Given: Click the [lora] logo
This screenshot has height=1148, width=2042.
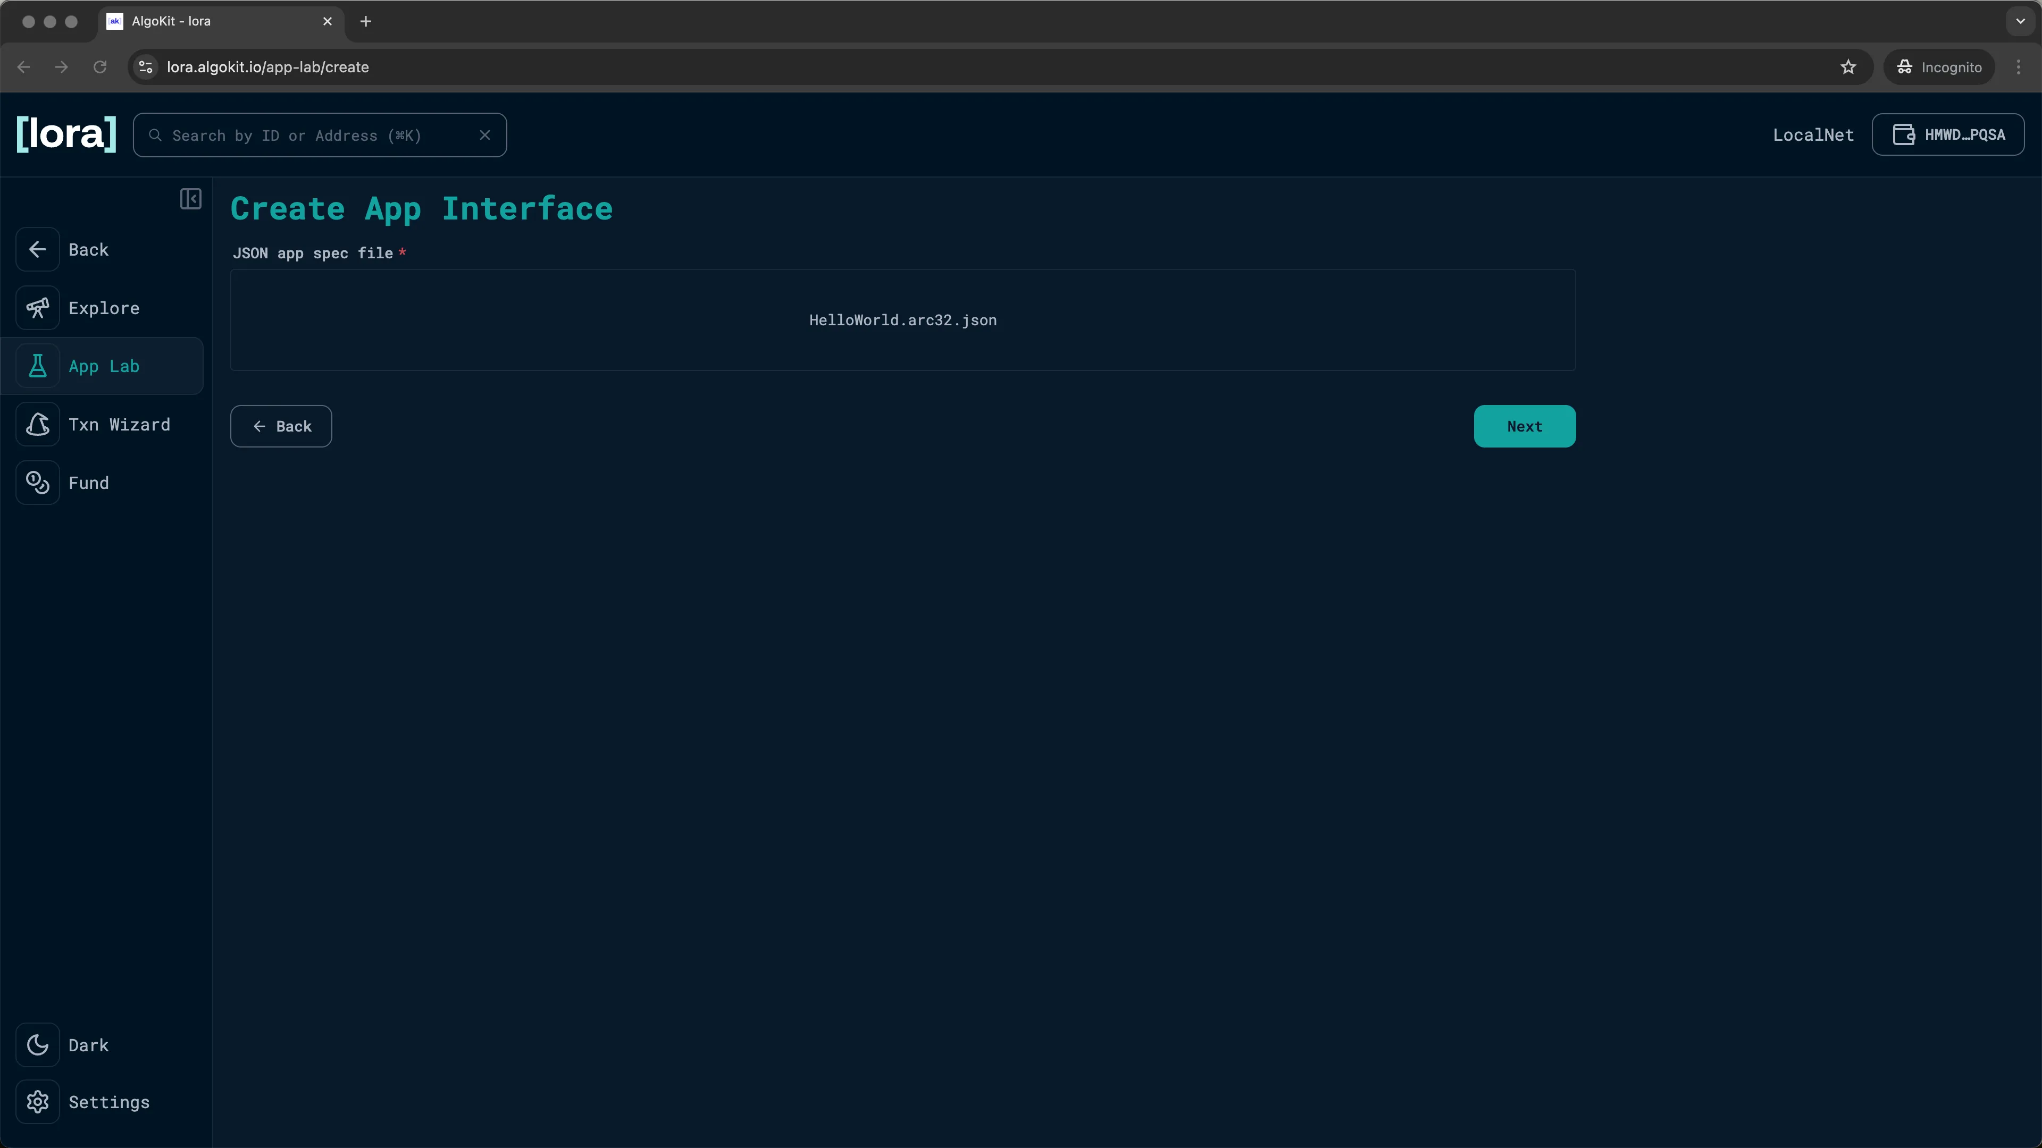Looking at the screenshot, I should pos(66,134).
